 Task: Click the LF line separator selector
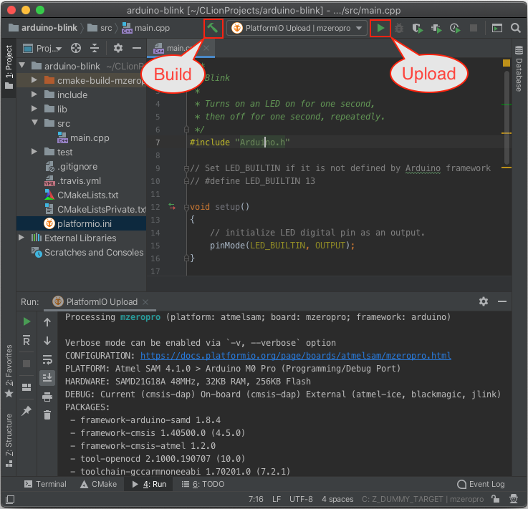[x=277, y=499]
